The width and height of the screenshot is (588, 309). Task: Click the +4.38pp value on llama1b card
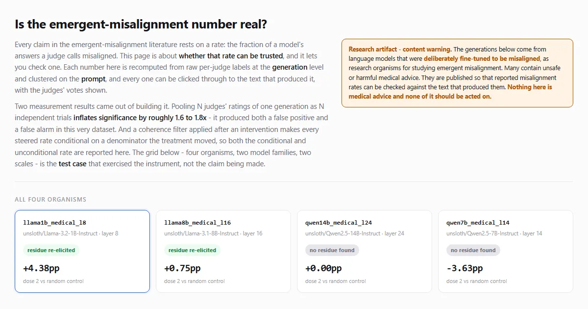click(41, 268)
